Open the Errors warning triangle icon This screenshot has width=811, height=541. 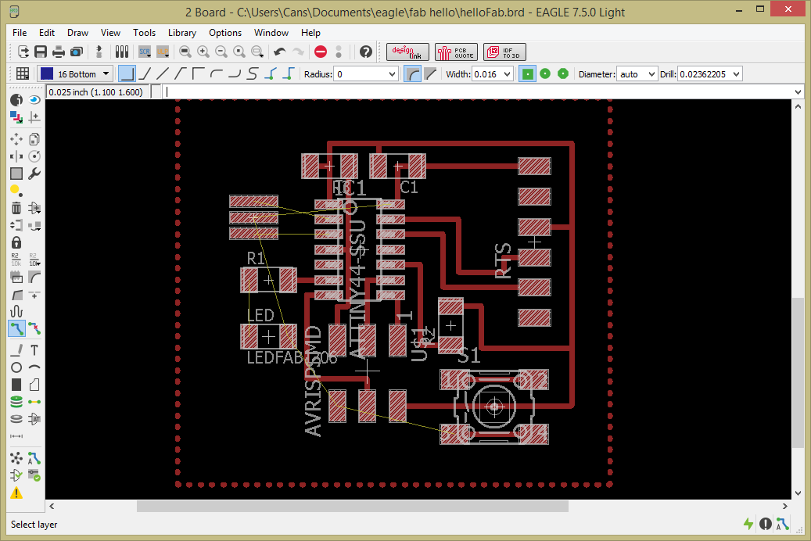click(16, 493)
